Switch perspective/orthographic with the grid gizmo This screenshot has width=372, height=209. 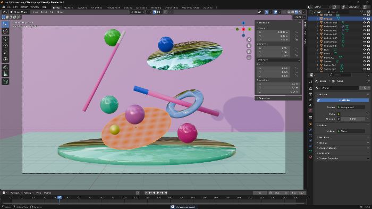(x=249, y=57)
